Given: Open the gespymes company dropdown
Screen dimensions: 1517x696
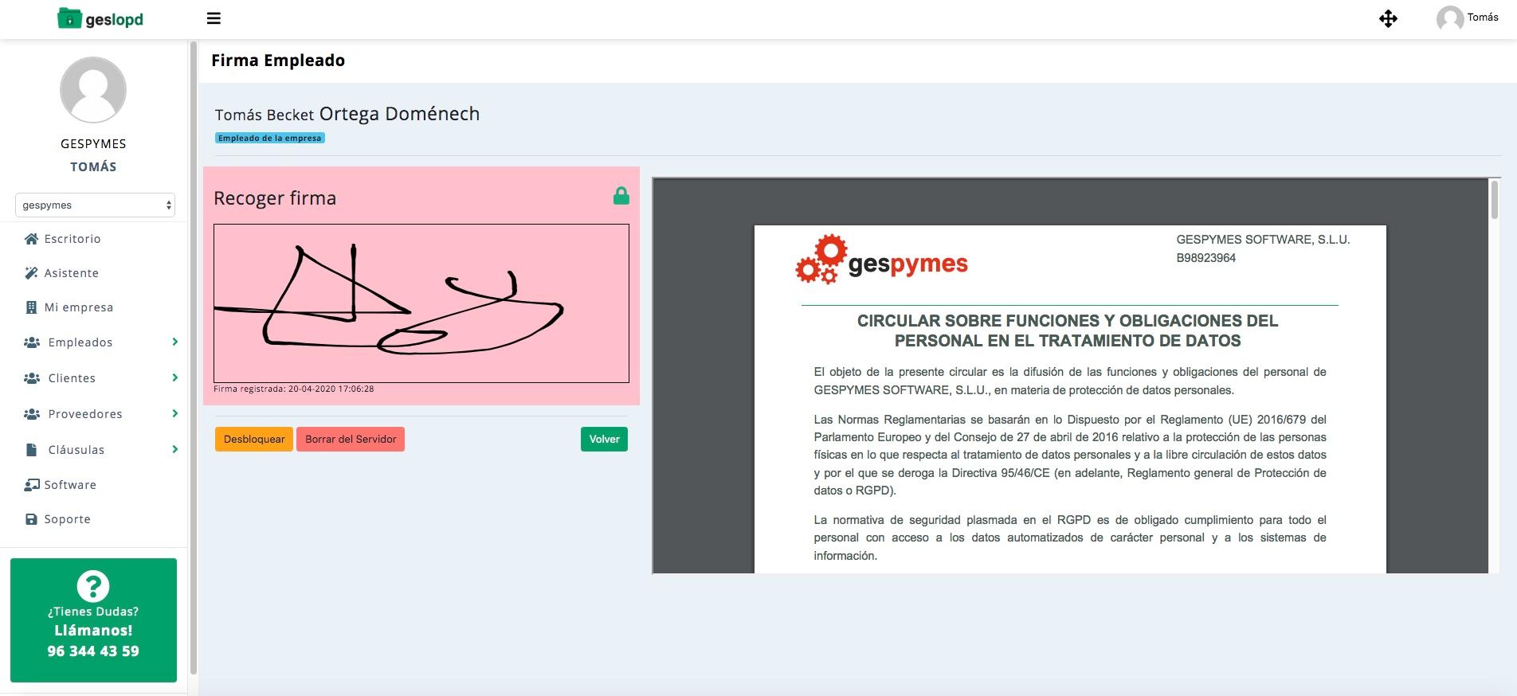Looking at the screenshot, I should pos(95,205).
